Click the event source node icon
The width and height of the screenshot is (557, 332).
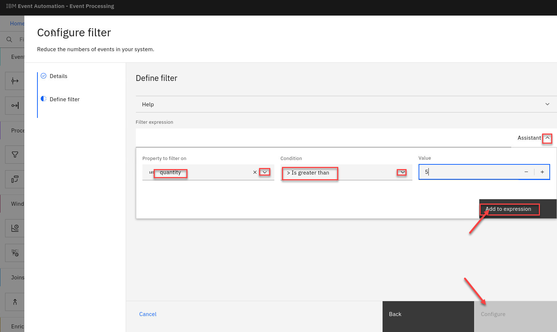tap(15, 81)
